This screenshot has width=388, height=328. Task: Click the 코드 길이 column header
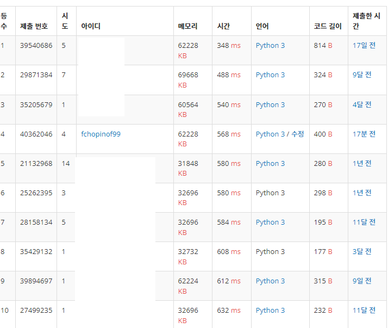(x=328, y=26)
